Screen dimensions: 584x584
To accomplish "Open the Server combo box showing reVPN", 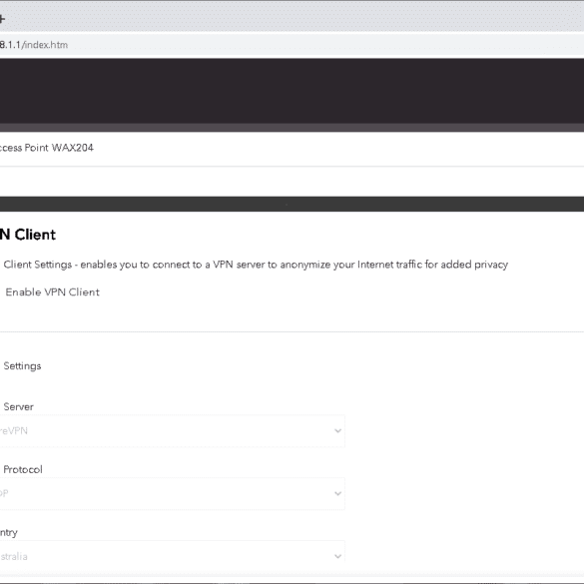I will (x=172, y=431).
